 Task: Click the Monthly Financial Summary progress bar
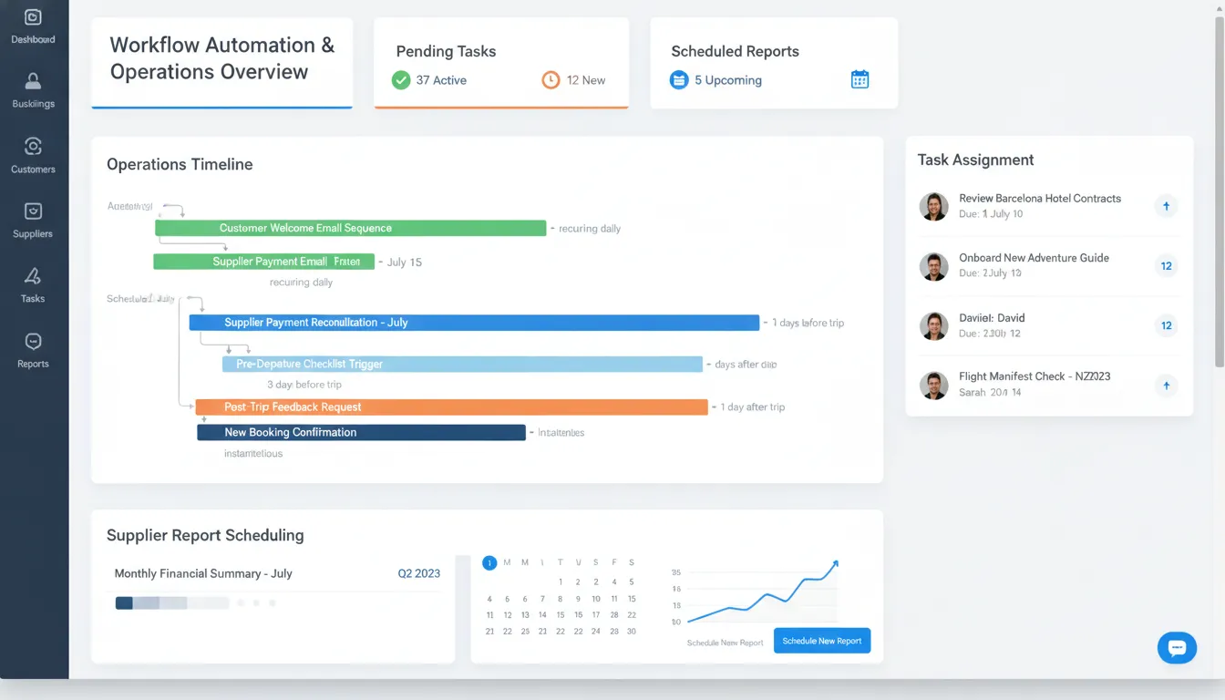pyautogui.click(x=171, y=602)
